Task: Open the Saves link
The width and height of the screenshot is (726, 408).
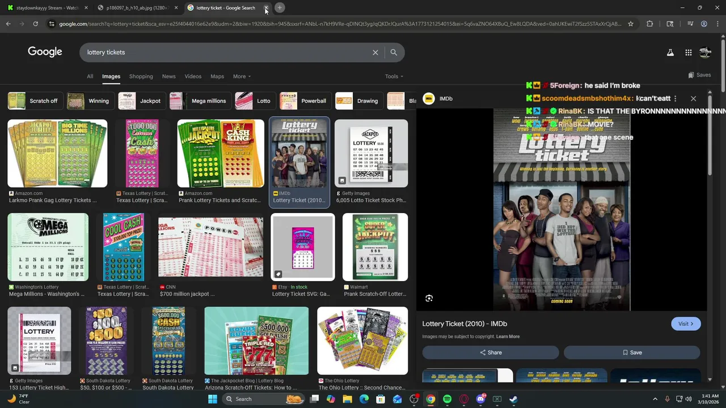Action: (699, 75)
